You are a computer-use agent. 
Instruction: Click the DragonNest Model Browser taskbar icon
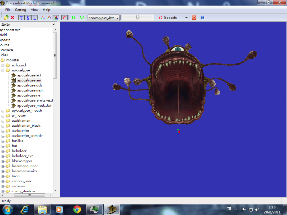112,210
